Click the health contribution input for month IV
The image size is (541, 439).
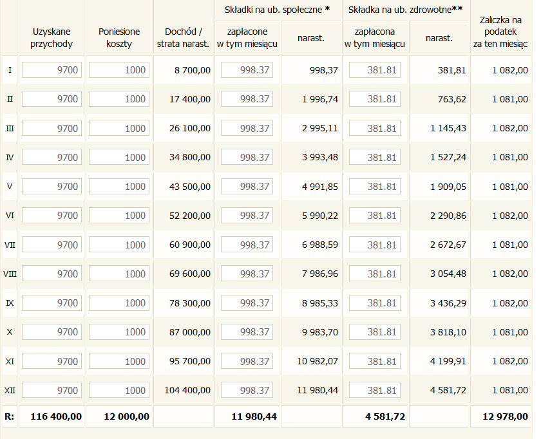[375, 157]
